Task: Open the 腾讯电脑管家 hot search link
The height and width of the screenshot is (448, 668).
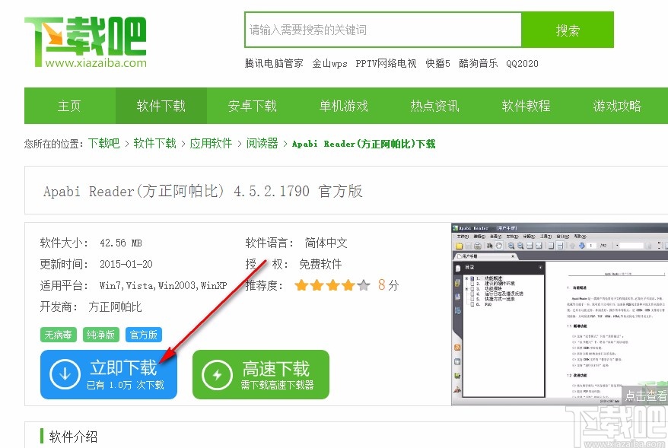Action: 274,63
